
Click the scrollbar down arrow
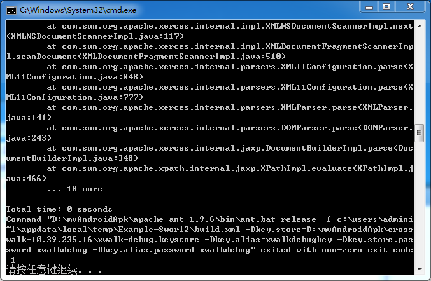420,270
